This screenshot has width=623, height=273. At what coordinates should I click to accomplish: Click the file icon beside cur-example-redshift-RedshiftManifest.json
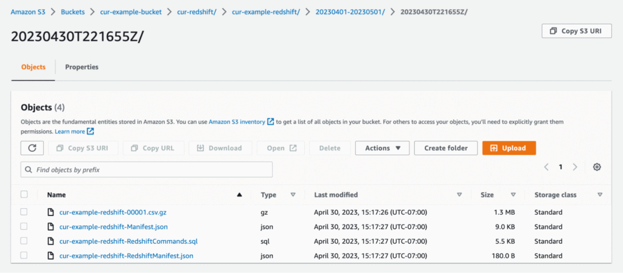(51, 255)
